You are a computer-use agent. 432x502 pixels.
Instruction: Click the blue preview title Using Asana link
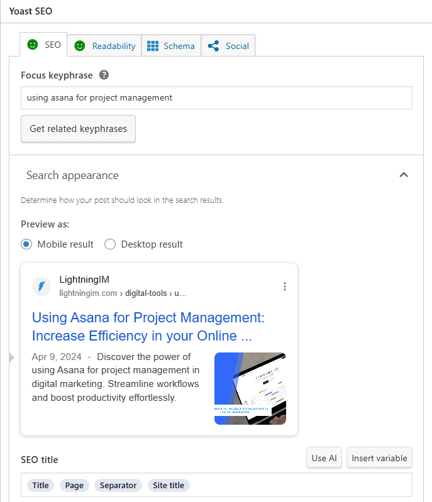click(148, 327)
